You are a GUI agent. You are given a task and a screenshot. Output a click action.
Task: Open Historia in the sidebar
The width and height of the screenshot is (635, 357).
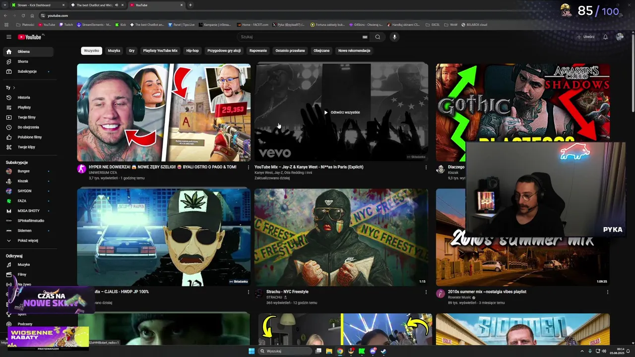27,98
